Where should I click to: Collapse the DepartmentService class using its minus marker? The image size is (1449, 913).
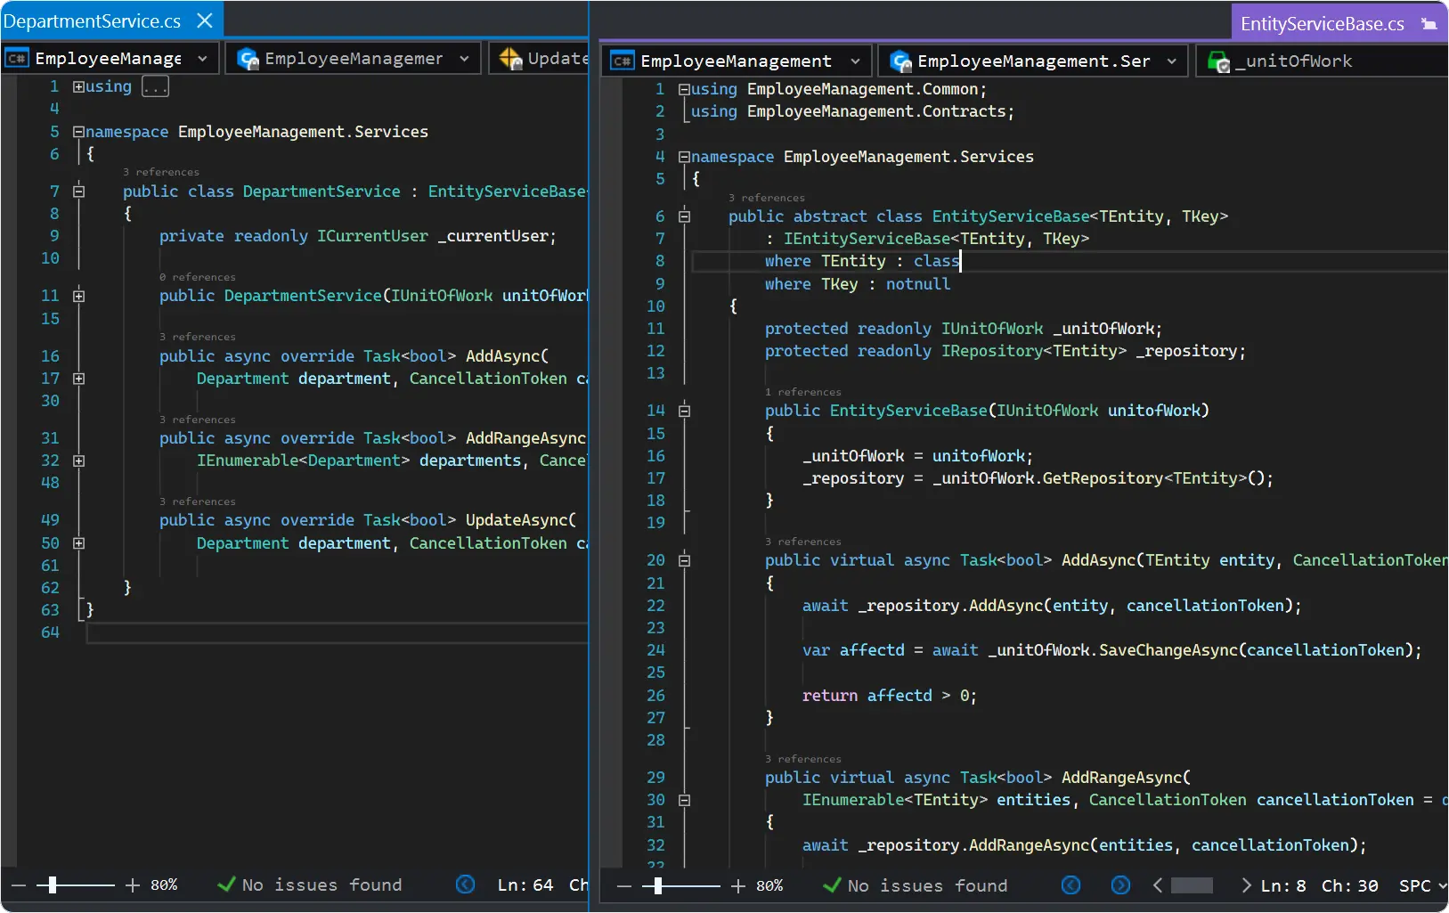click(78, 191)
